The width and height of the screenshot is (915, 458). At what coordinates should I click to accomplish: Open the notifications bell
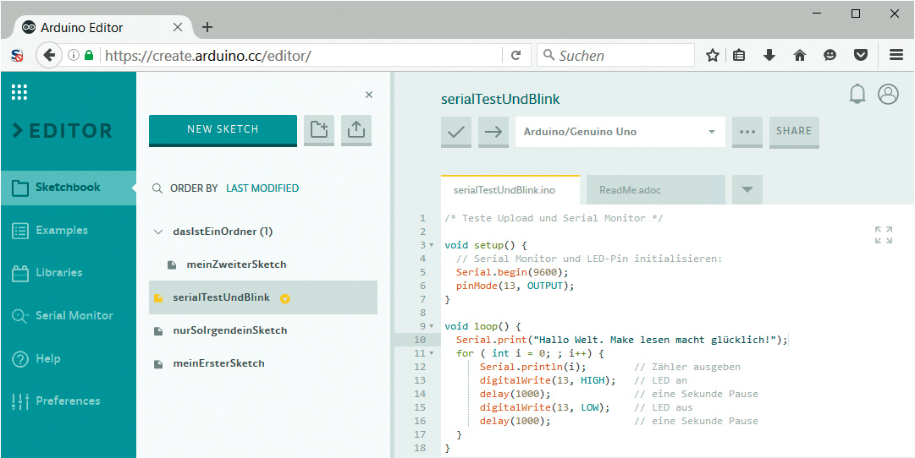857,94
